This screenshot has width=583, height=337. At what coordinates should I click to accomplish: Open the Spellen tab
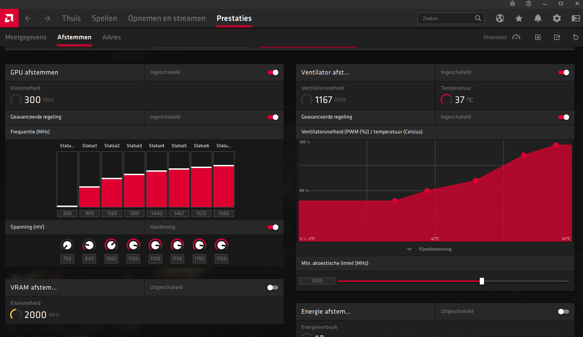click(104, 18)
